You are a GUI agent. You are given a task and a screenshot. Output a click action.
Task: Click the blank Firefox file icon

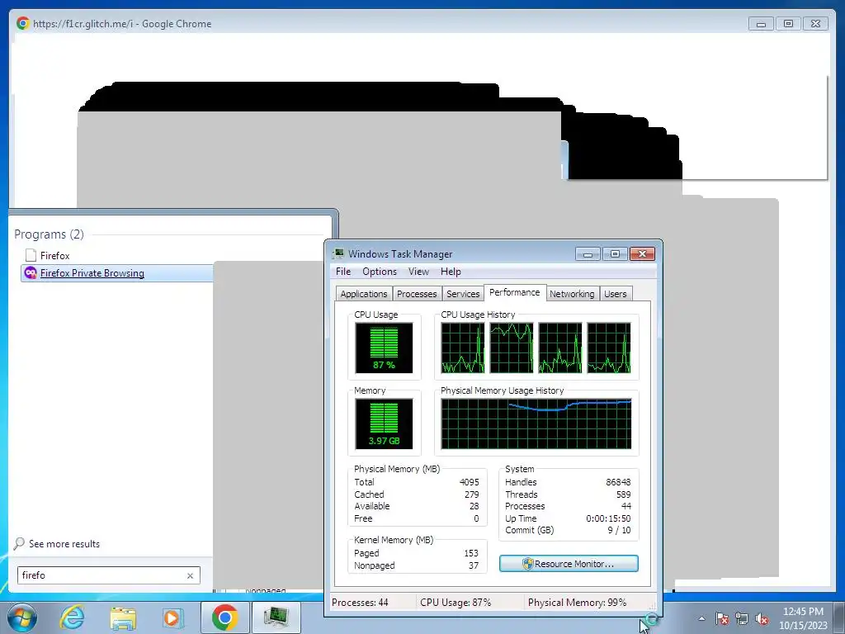(31, 255)
